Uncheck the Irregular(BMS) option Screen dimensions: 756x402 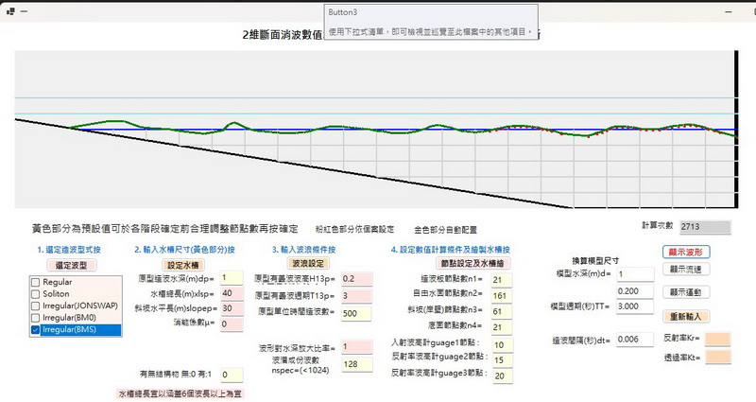coord(36,330)
